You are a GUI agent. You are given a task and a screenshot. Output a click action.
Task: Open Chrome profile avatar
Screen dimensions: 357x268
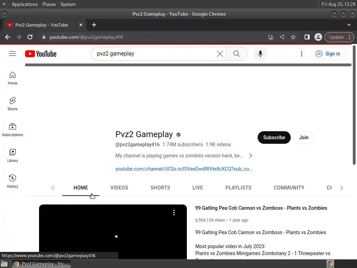(x=318, y=37)
